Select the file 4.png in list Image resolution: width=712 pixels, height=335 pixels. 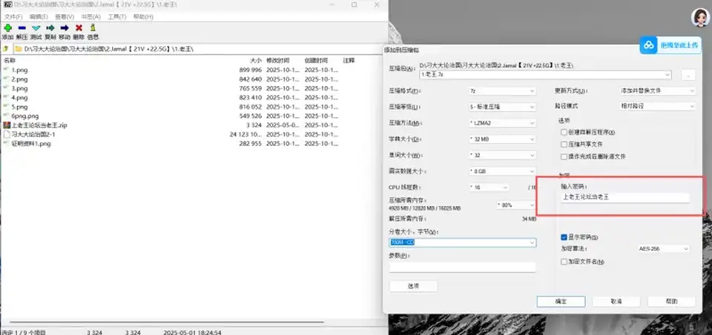coord(19,98)
